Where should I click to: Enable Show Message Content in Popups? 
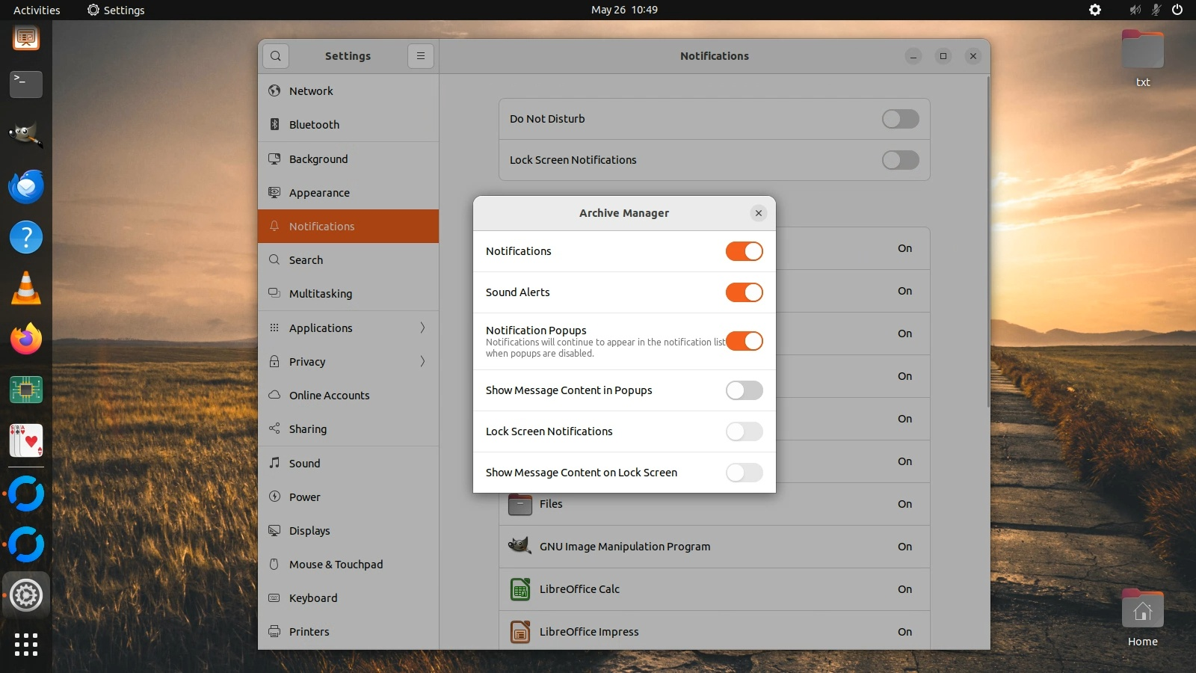coord(744,390)
